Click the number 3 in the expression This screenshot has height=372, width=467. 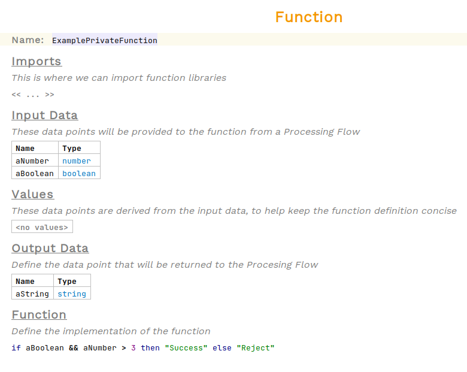pos(134,348)
